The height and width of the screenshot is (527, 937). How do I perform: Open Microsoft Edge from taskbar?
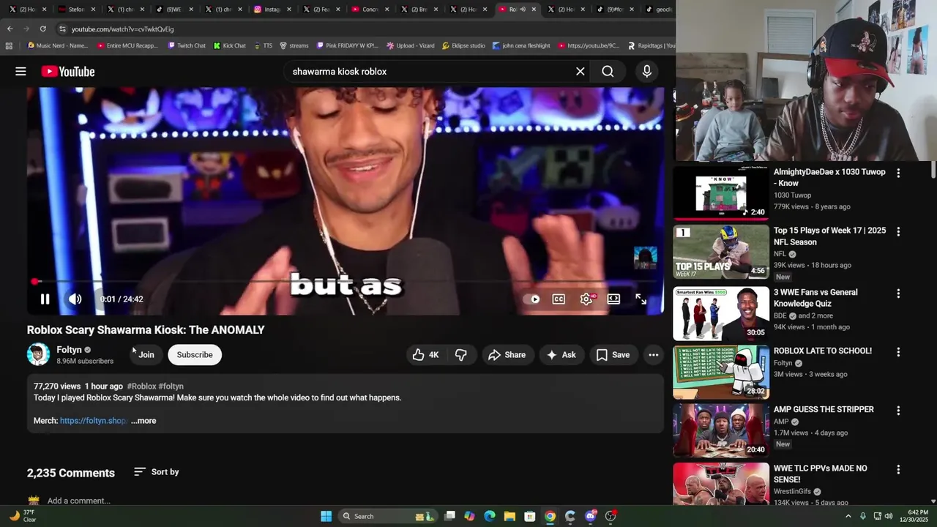[x=490, y=516]
